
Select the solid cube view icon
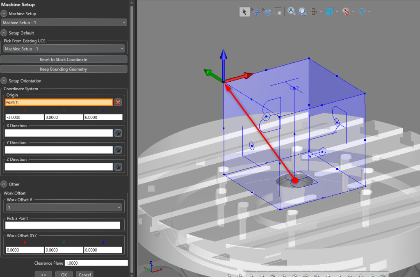329,11
